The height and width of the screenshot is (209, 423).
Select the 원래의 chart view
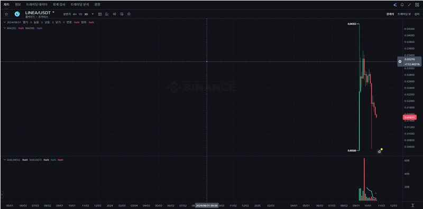coord(390,14)
